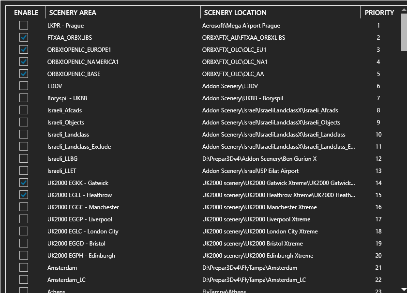This screenshot has height=293, width=407.
Task: Click the scrollbar up arrow
Action: [x=404, y=10]
